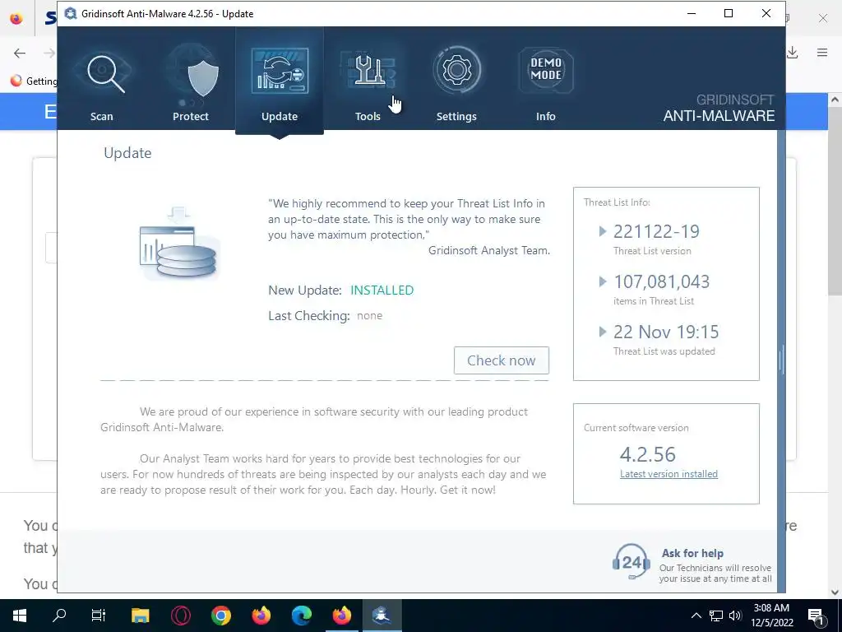
Task: Open Task View on the taskbar
Action: 99,616
